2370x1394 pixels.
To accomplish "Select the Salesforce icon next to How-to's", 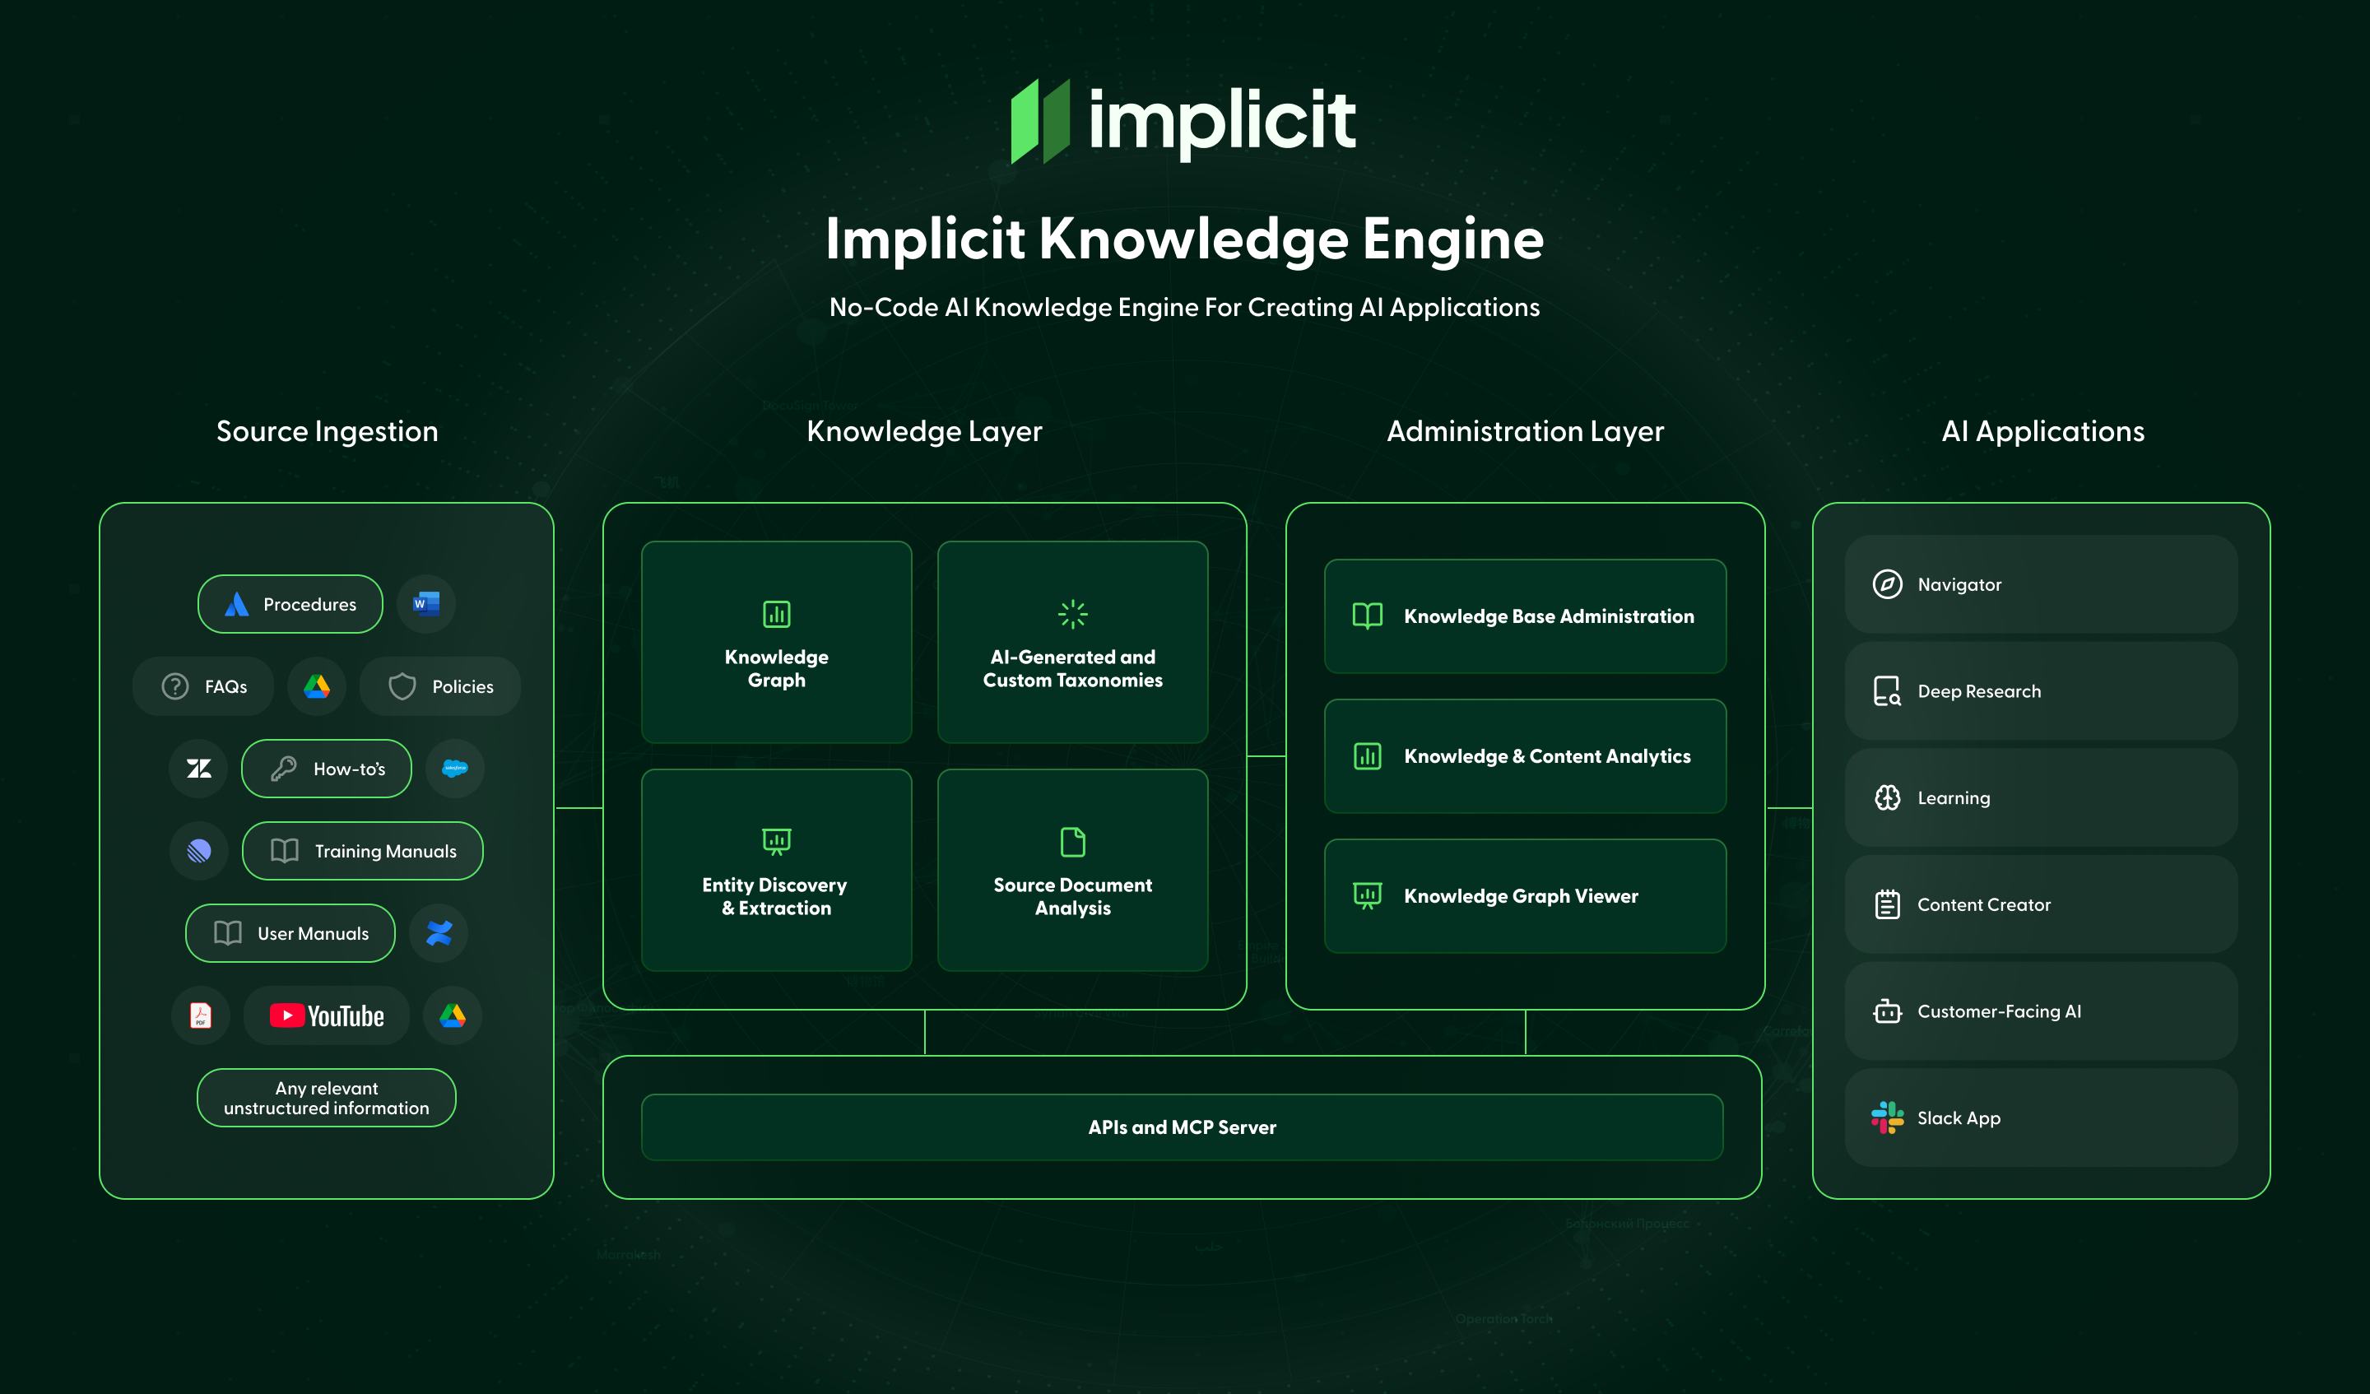I will point(455,769).
